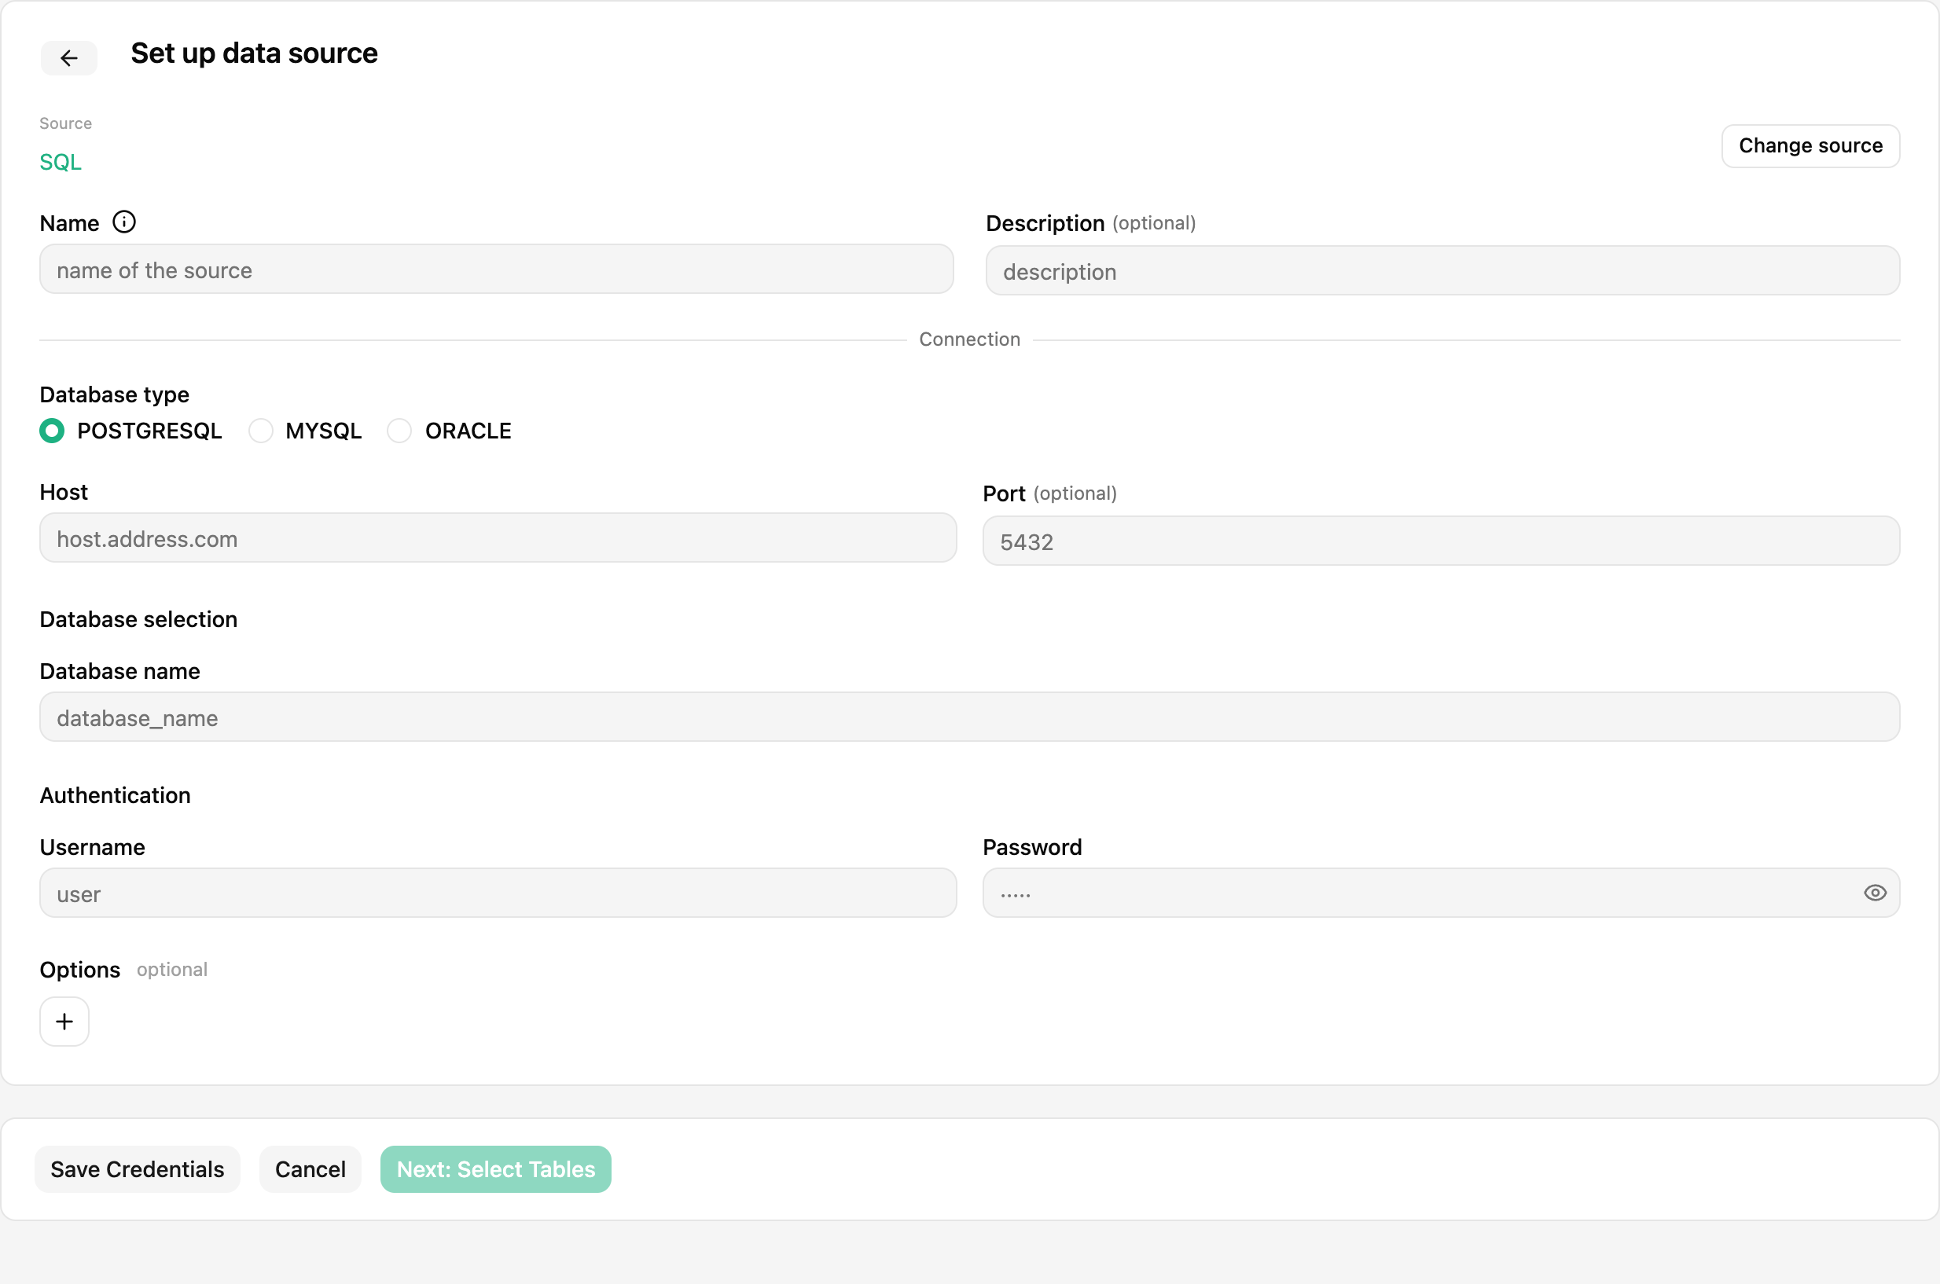Pick the ORACLE radio option
The width and height of the screenshot is (1940, 1284).
[x=399, y=431]
